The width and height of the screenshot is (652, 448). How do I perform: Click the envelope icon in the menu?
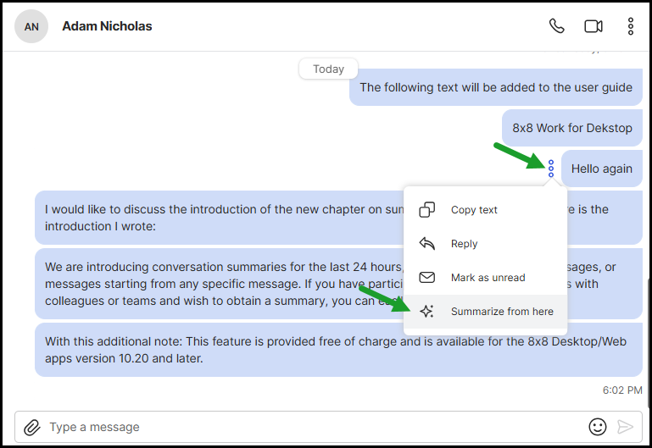pos(426,277)
